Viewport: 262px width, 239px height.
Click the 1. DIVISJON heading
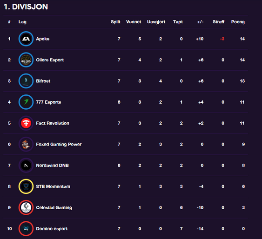click(26, 7)
